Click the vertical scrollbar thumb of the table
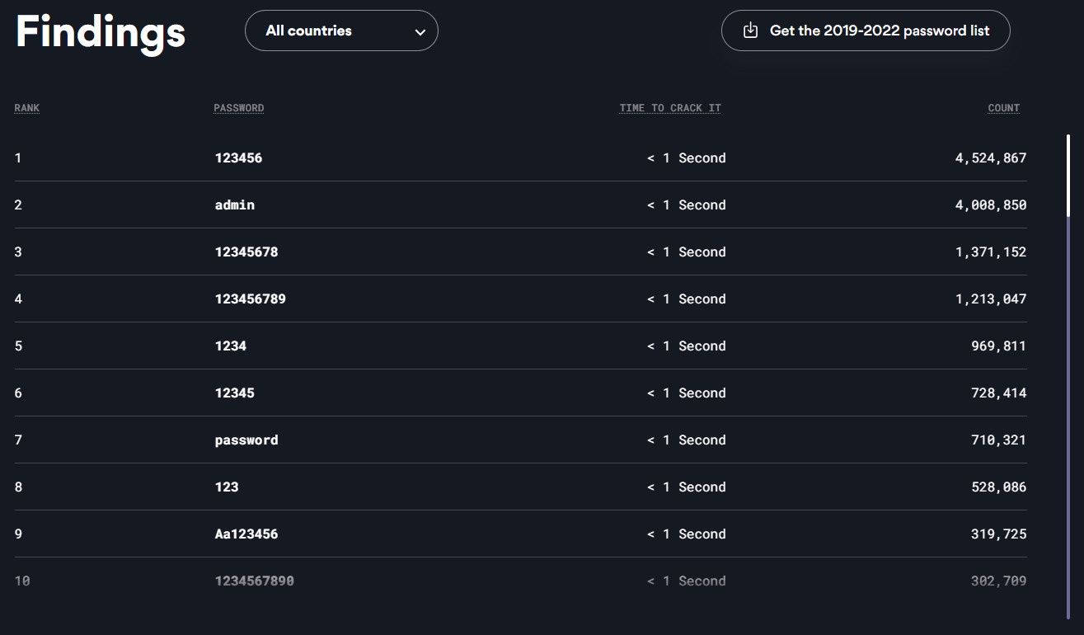Image resolution: width=1084 pixels, height=635 pixels. [x=1068, y=175]
